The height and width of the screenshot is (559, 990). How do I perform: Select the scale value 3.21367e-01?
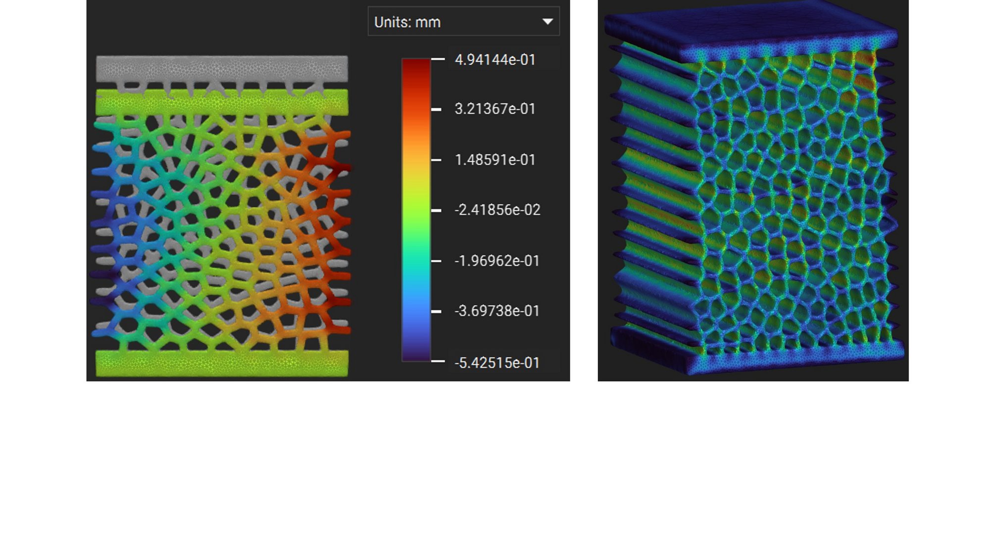click(495, 109)
